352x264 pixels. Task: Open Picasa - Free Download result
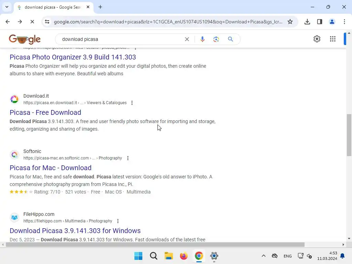click(45, 112)
